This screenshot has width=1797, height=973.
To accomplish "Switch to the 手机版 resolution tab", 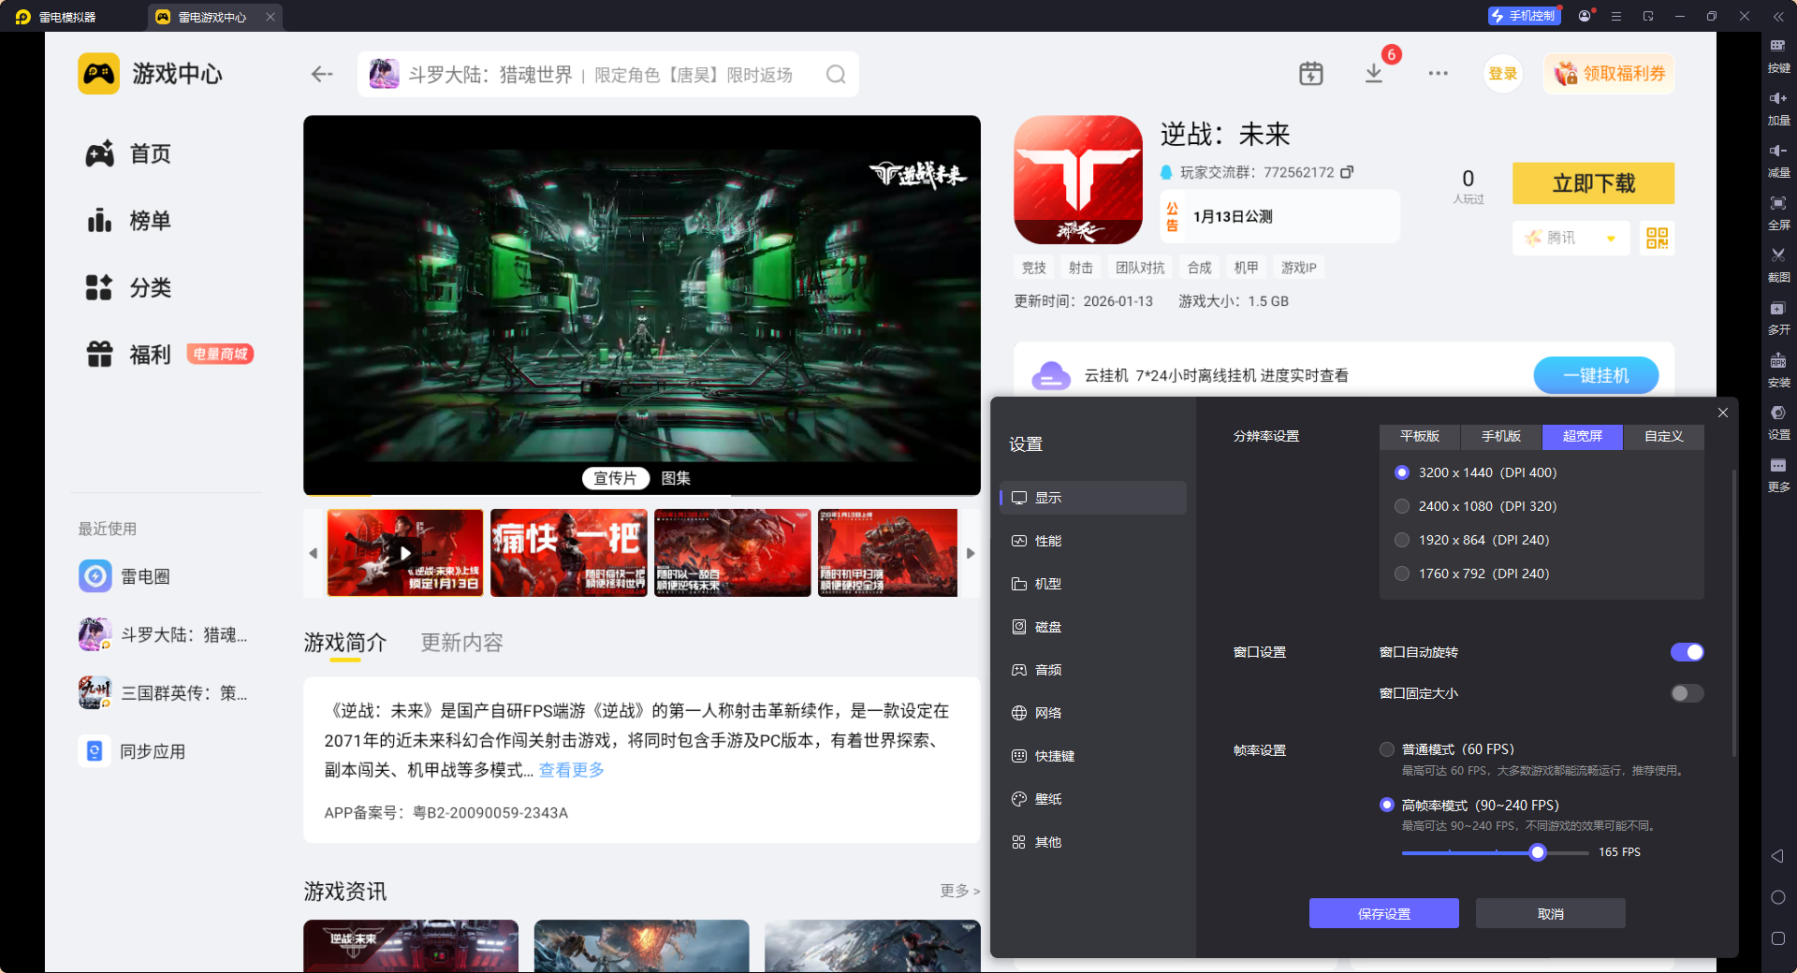I will pos(1500,436).
